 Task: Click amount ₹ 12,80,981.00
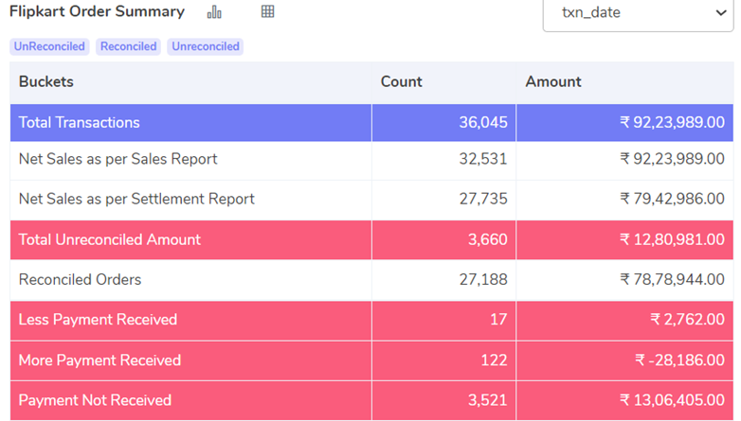[672, 239]
